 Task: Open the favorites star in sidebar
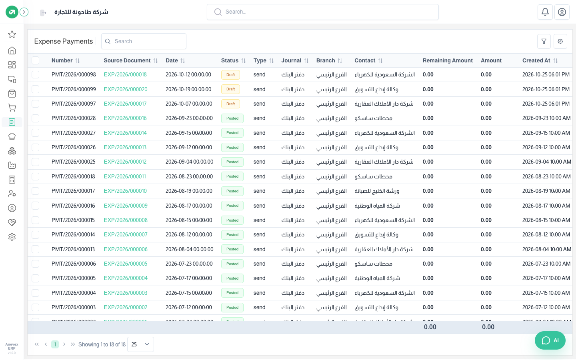[12, 34]
